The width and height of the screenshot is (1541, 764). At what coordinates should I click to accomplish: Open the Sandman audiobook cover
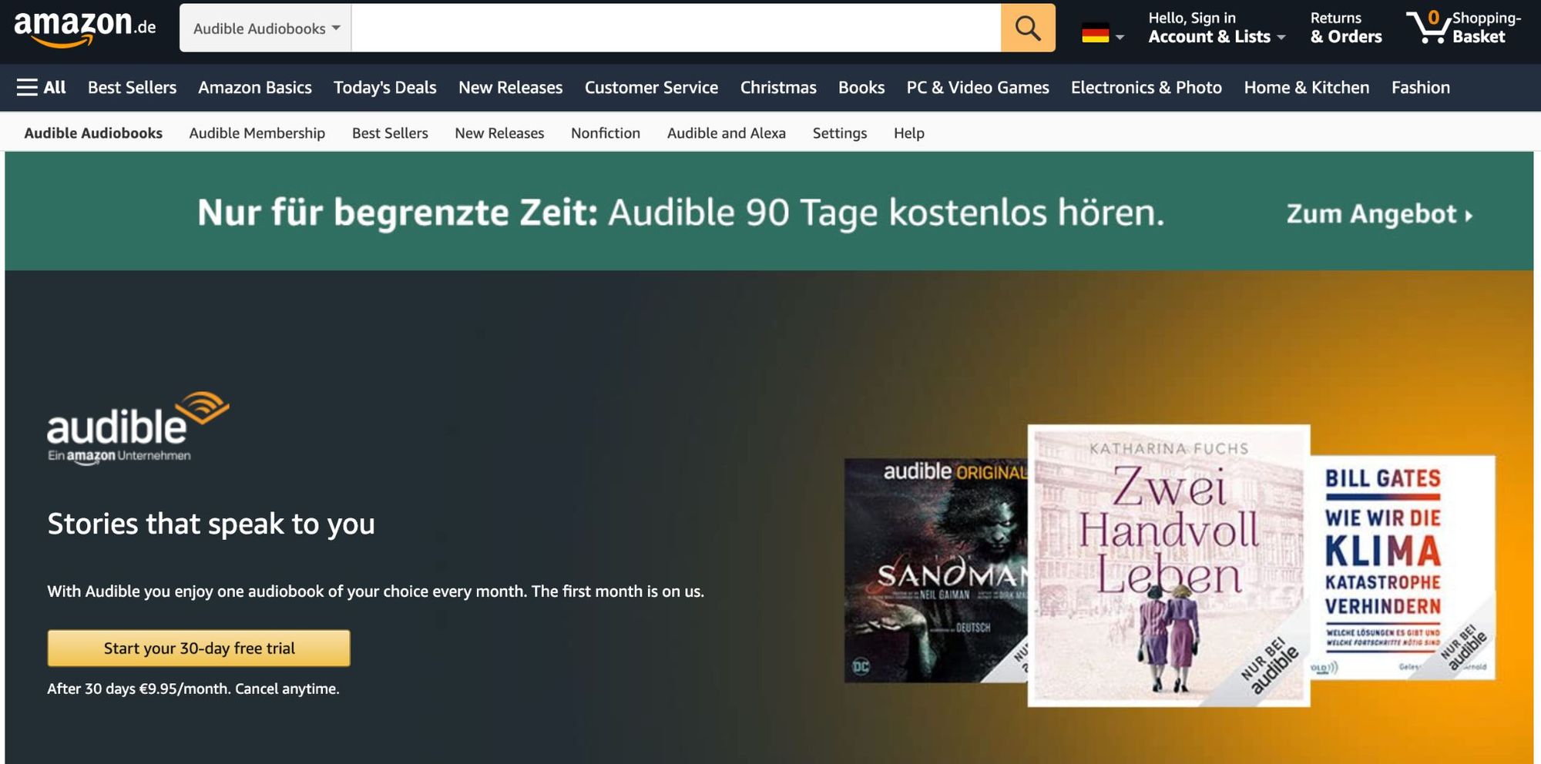click(936, 570)
